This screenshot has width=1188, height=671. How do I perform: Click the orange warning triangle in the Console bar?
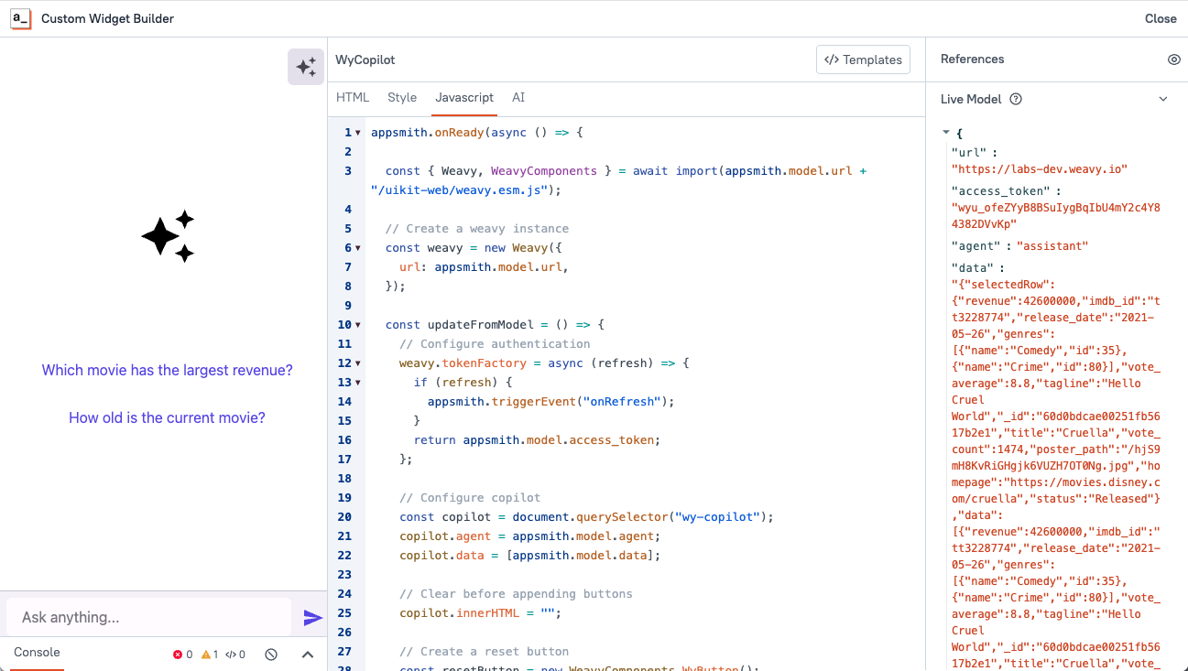pyautogui.click(x=205, y=655)
